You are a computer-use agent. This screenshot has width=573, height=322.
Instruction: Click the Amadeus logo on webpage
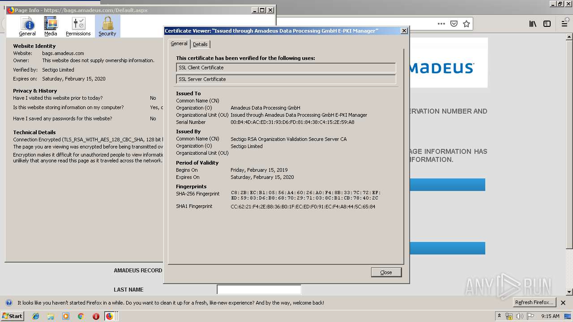click(441, 68)
